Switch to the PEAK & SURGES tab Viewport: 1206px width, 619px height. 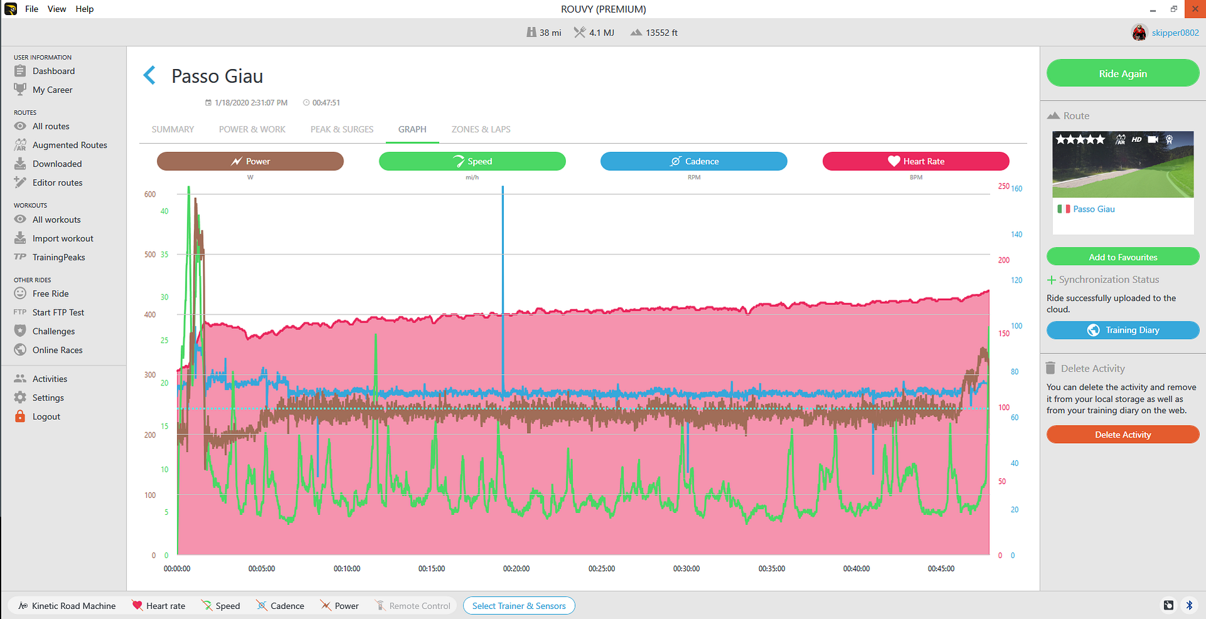(342, 129)
